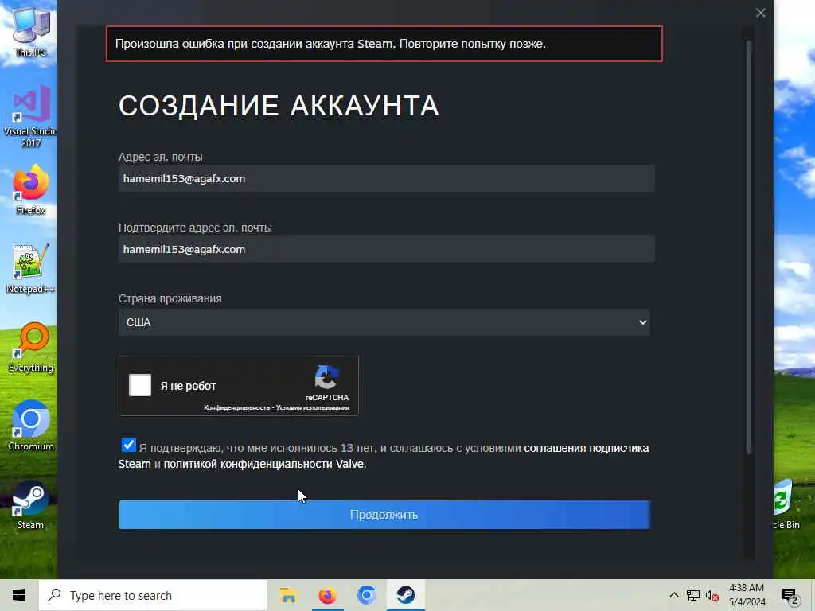
Task: Click the Страна проживания label
Action: pyautogui.click(x=170, y=299)
